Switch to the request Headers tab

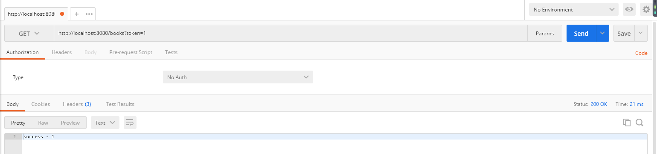pyautogui.click(x=61, y=52)
